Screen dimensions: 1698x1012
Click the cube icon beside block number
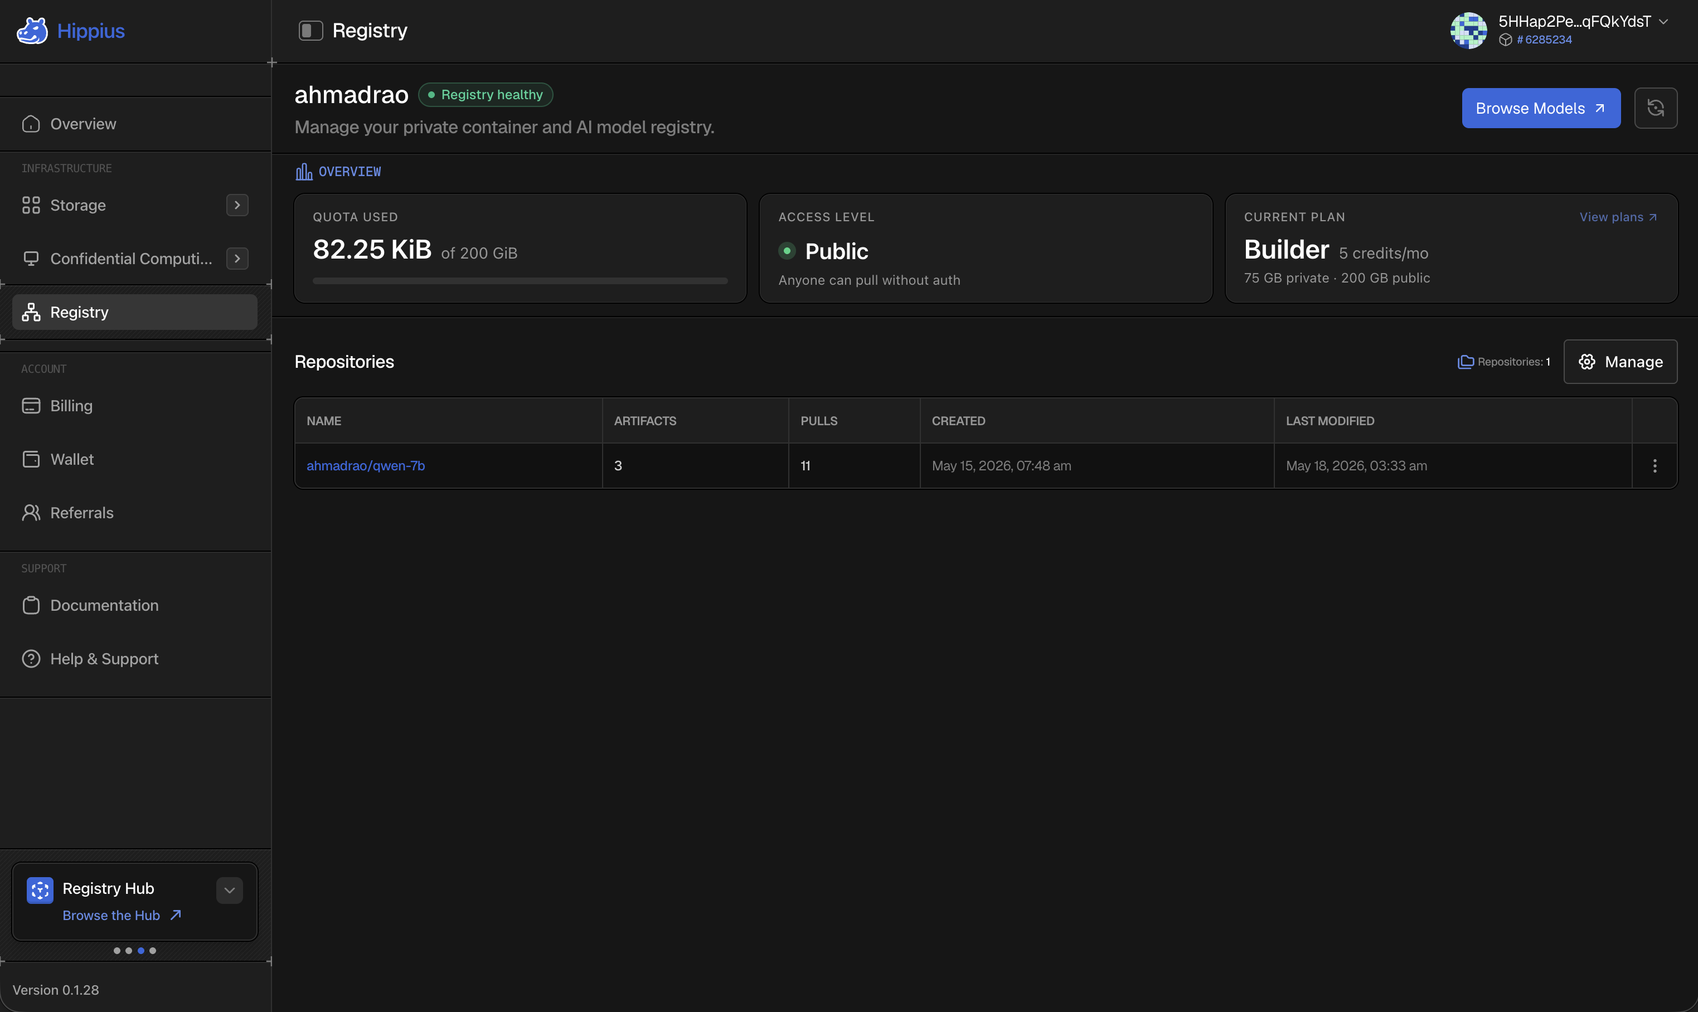(x=1506, y=40)
